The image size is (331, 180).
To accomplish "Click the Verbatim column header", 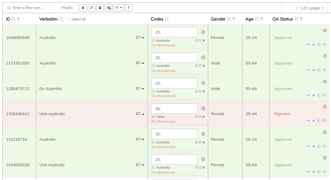I will (48, 19).
